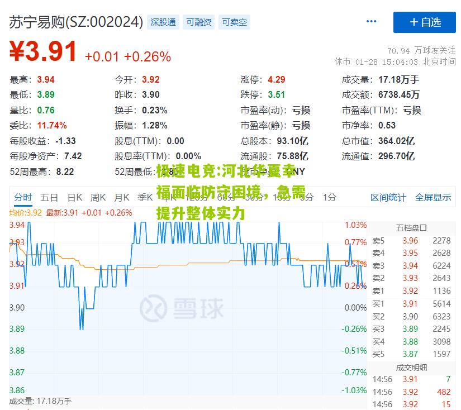Select the 季K chart tab
The width and height of the screenshot is (461, 410).
145,197
